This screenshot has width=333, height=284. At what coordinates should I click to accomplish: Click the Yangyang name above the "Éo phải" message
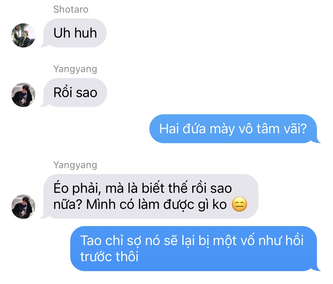coord(75,165)
